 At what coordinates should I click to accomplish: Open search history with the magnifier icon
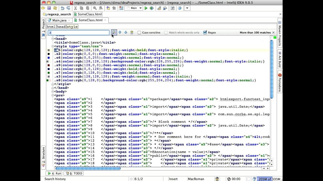[114, 32]
